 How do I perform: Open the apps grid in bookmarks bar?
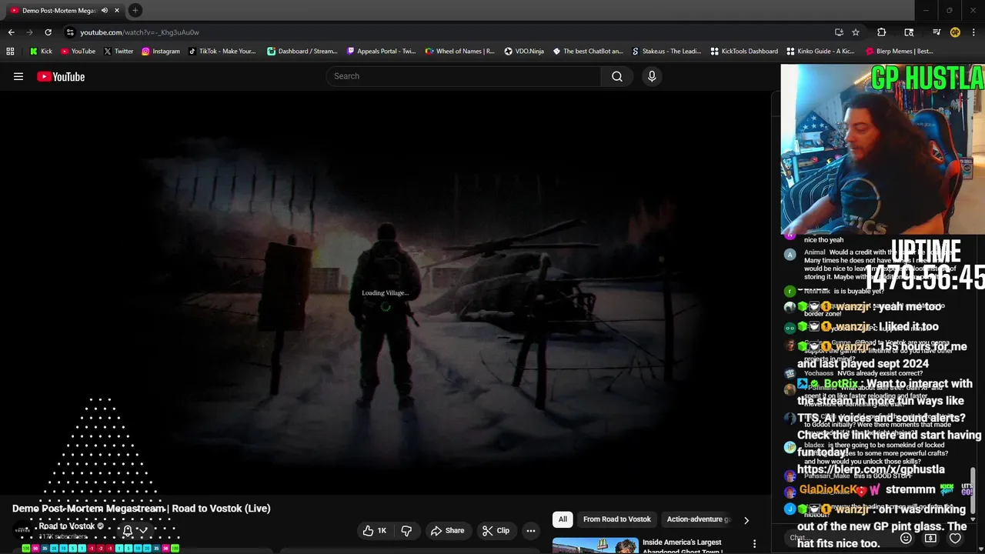pos(10,52)
